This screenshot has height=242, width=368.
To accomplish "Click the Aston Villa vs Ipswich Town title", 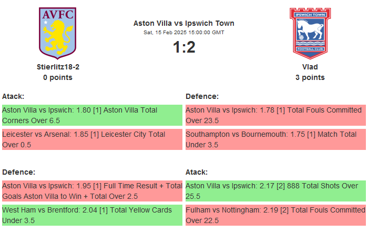I will click(183, 23).
